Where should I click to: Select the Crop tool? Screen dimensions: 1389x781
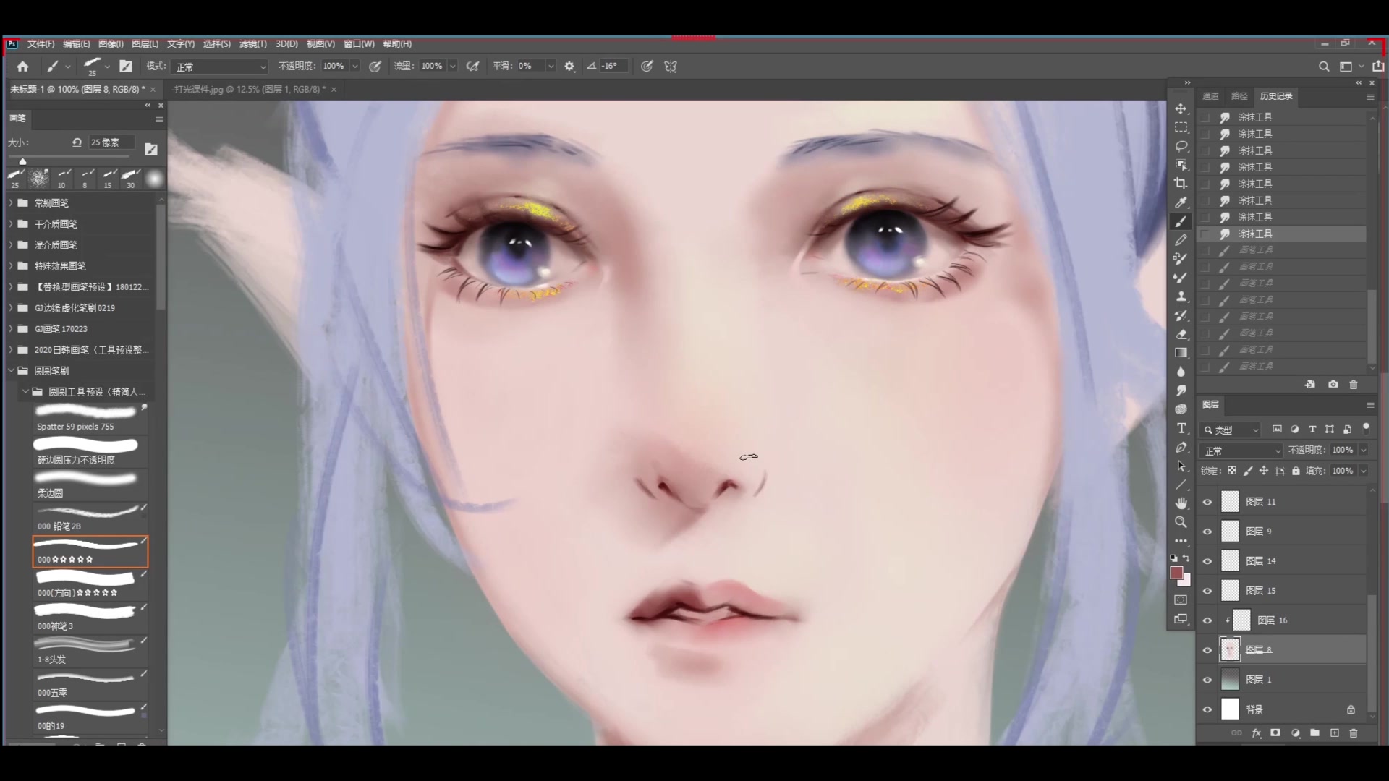(x=1181, y=184)
